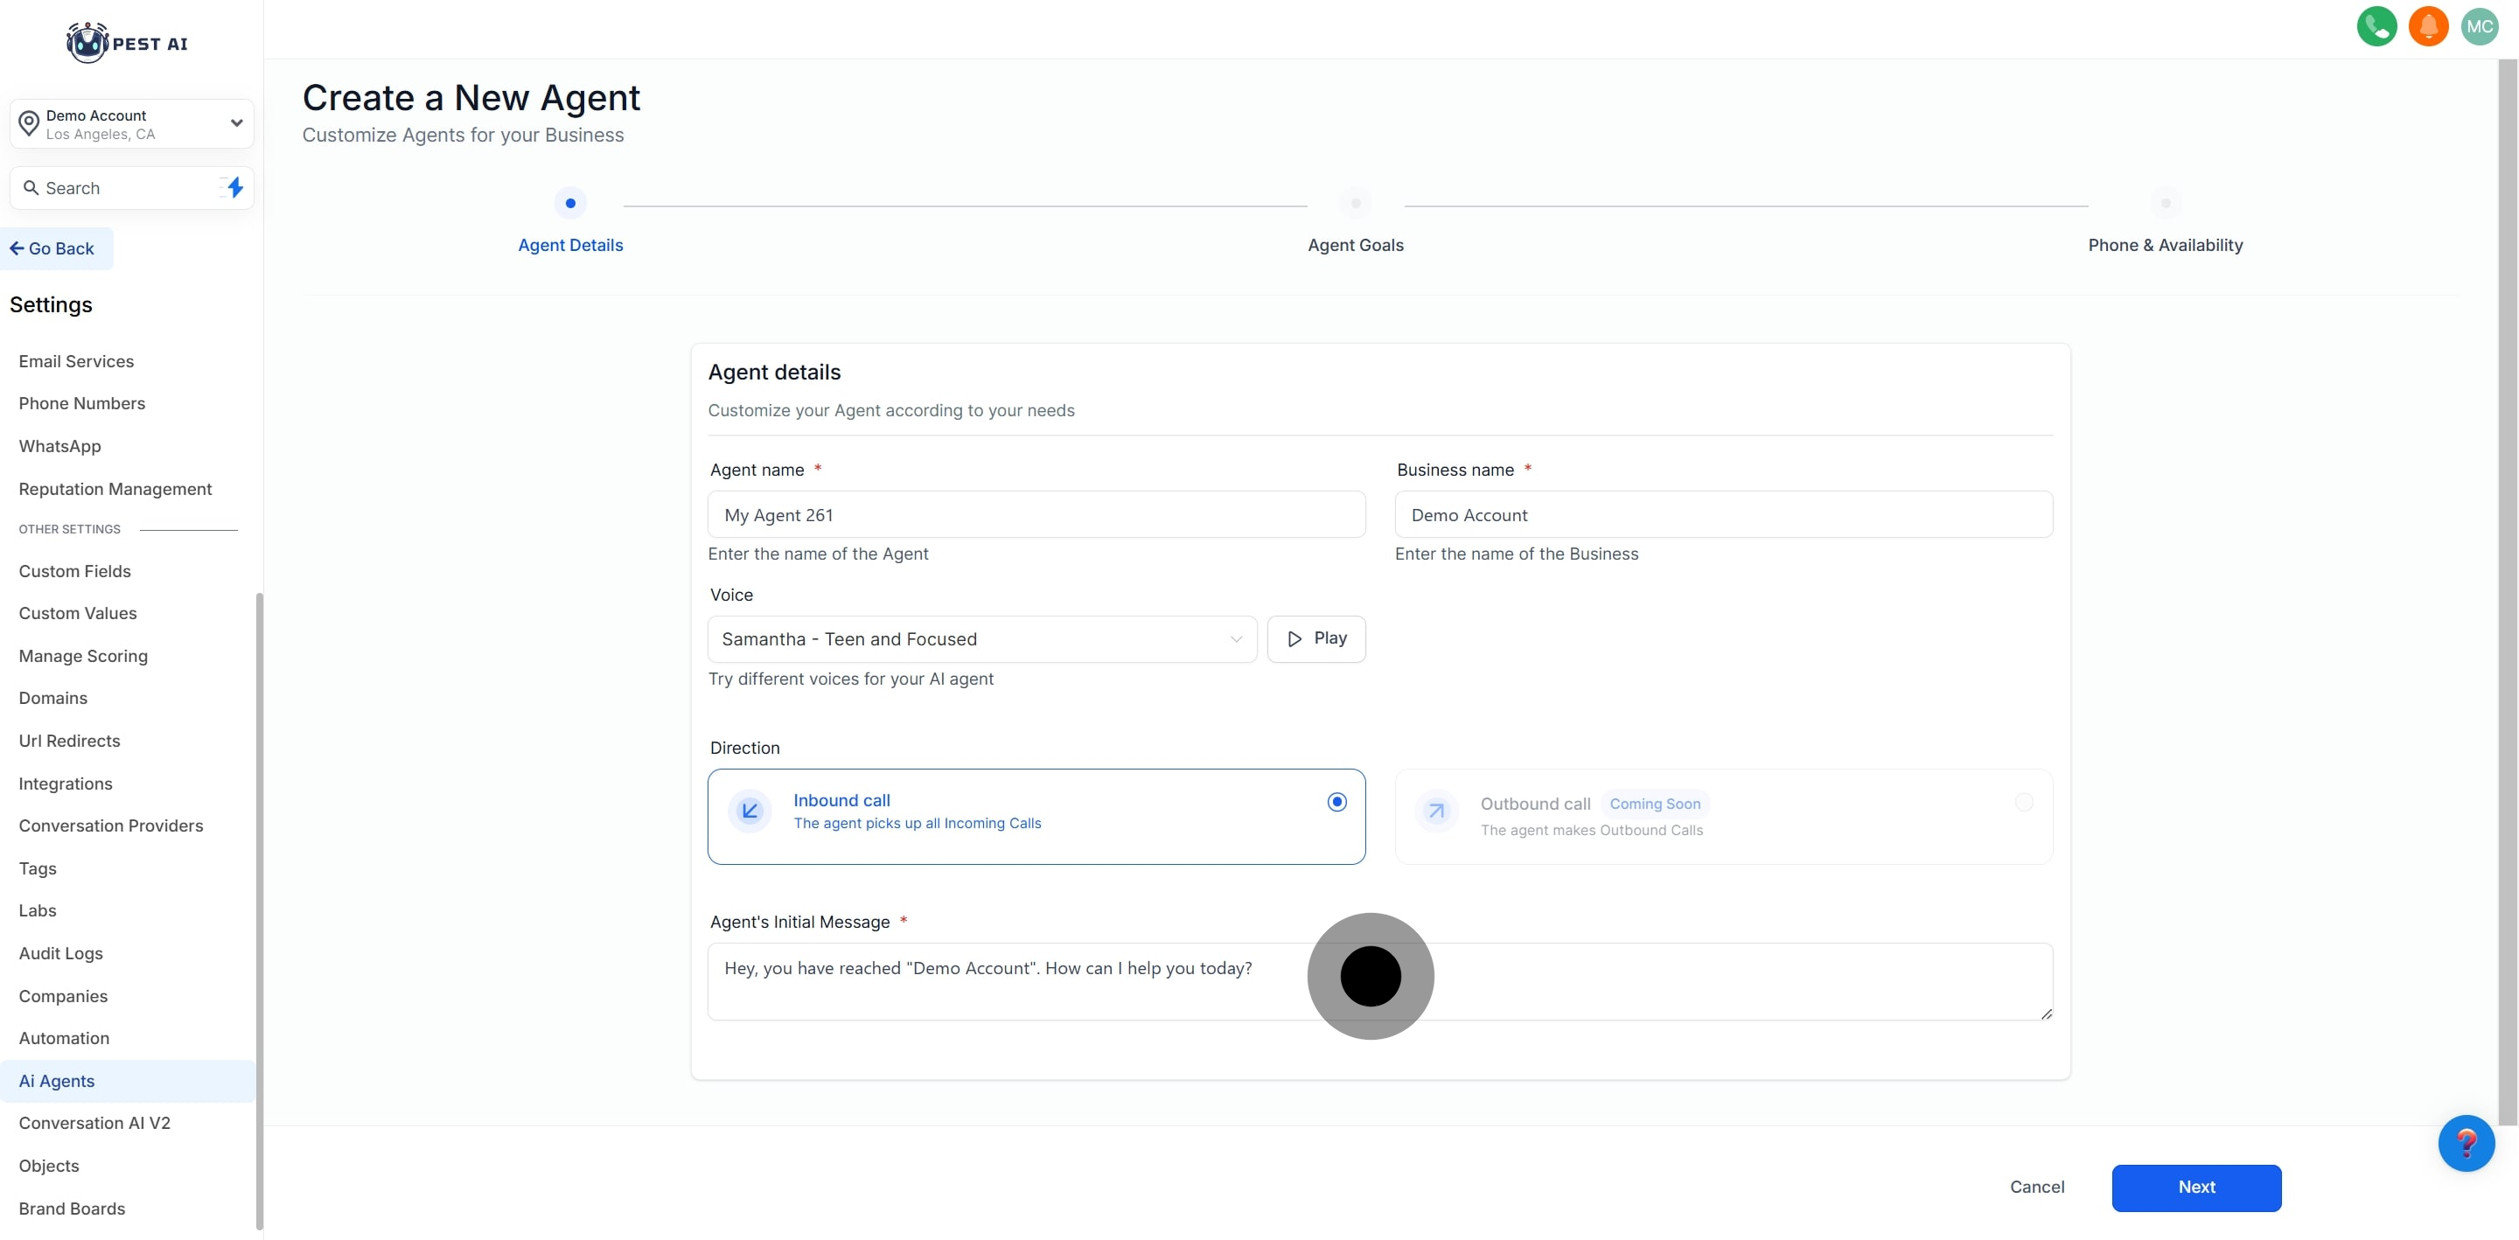
Task: Click the Inbound call arrow icon
Action: click(x=750, y=811)
